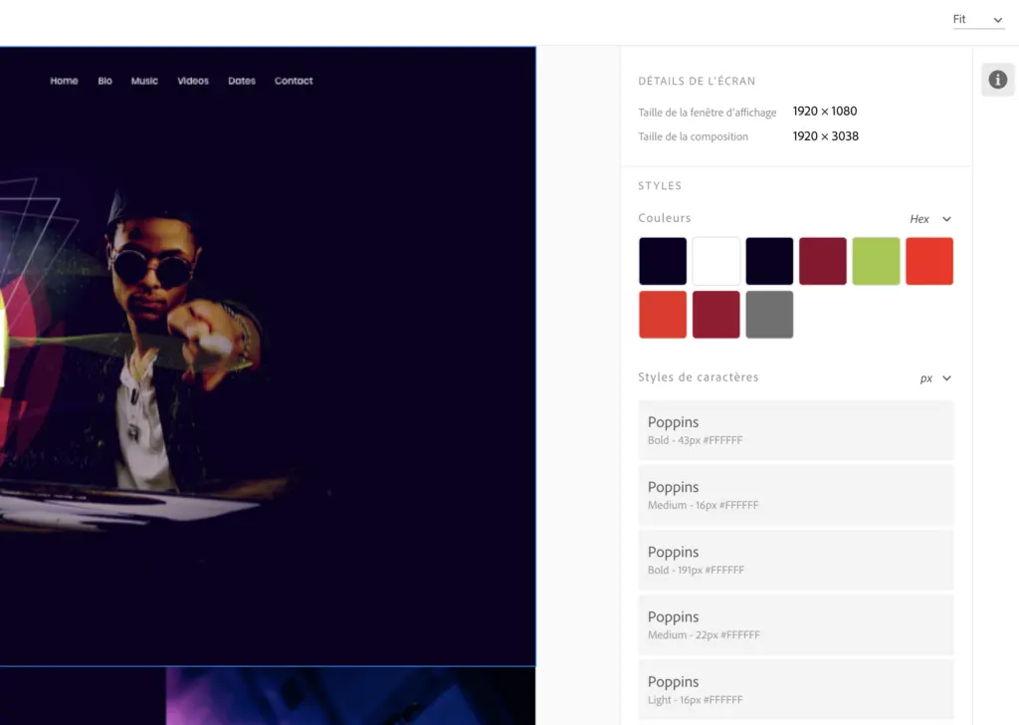Click the 1920 × 3038 composition size value
1019x725 pixels.
825,135
